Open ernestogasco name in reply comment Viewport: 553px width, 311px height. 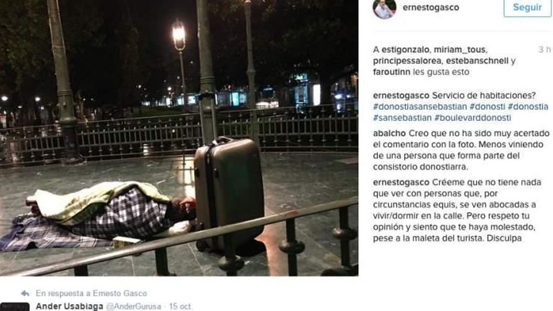coord(401,182)
